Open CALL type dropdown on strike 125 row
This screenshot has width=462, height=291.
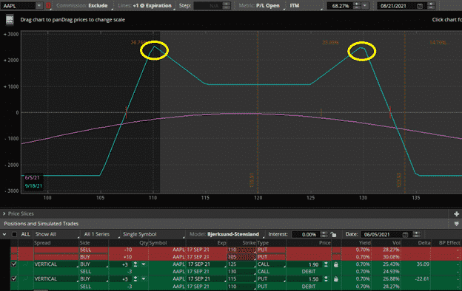pos(271,264)
